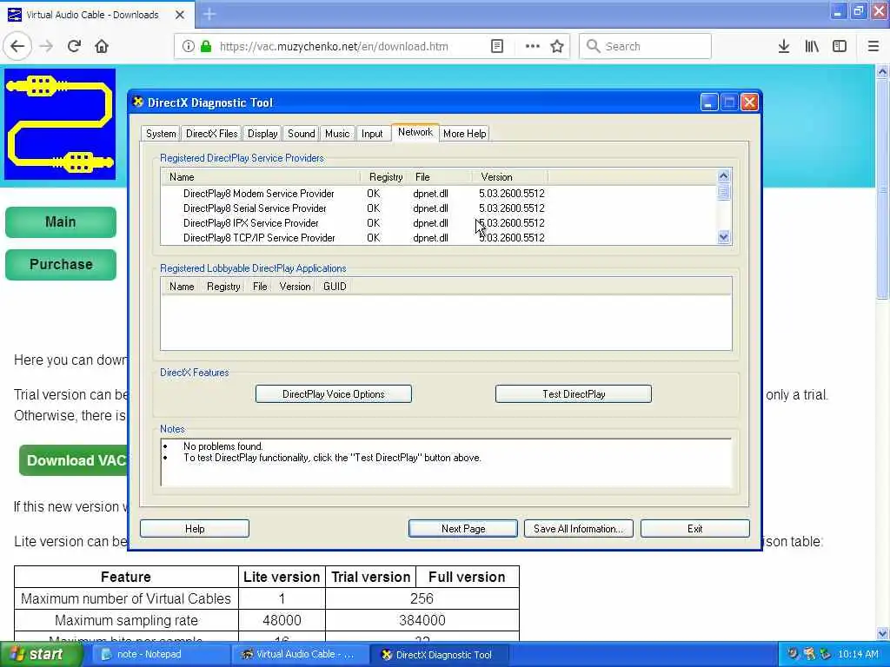Screen dimensions: 890x667
Task: Open the Main page button on website
Action: [x=61, y=221]
